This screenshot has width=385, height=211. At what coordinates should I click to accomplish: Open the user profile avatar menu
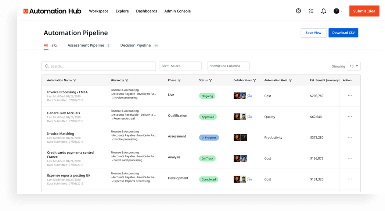338,11
